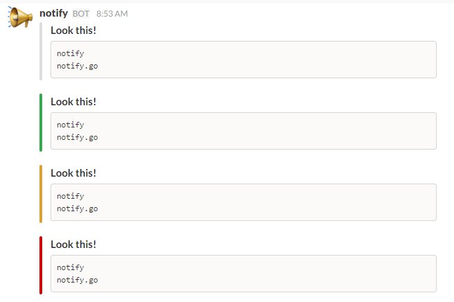Viewport: 454px width, 302px height.
Task: Click the red attachment color bar
Action: pos(42,265)
